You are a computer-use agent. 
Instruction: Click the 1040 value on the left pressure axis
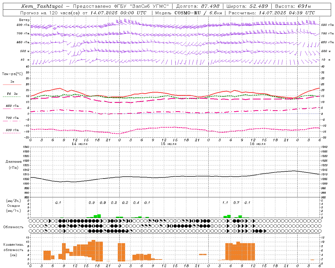pyautogui.click(x=26, y=147)
